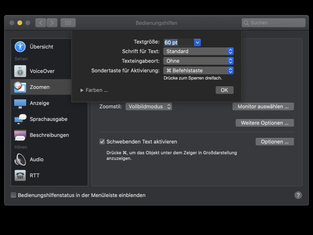Enable Bedienungshilfenstatus in der Menüleiste checkbox

13,195
